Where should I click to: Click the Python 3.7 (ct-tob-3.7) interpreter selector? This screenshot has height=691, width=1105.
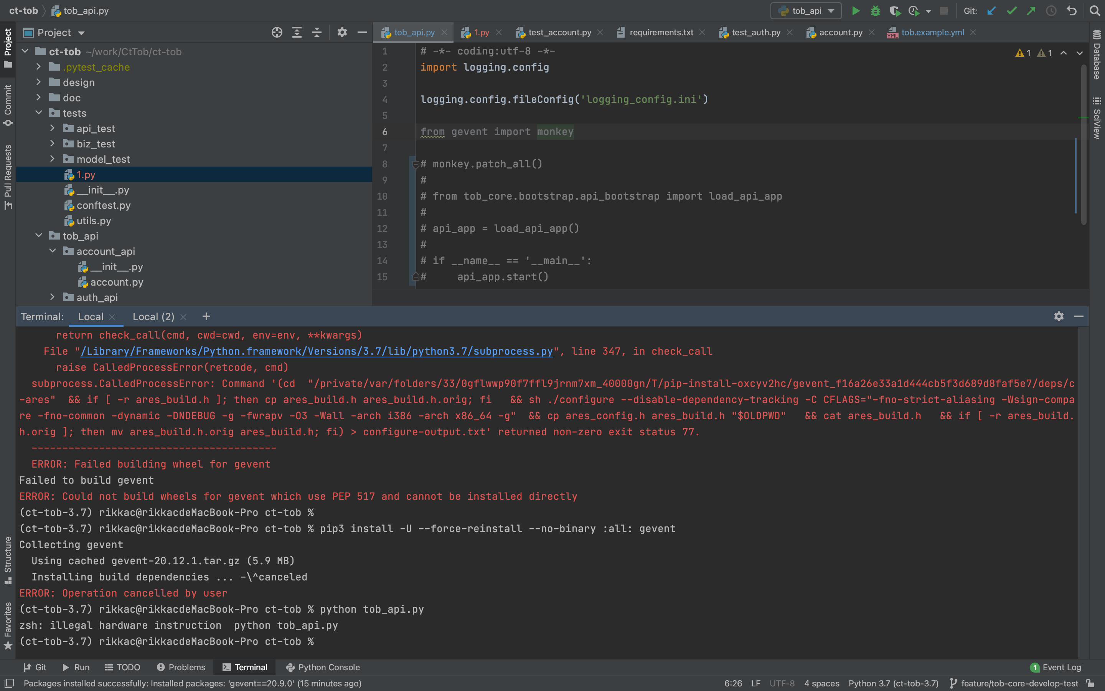click(x=893, y=683)
